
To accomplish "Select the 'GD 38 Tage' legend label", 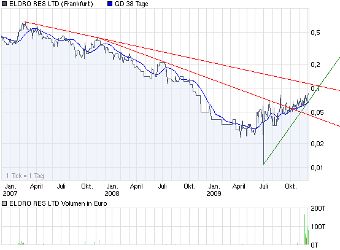I will [131, 4].
